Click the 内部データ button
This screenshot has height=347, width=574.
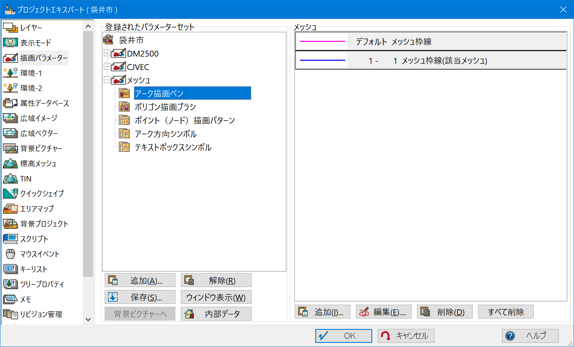click(216, 314)
